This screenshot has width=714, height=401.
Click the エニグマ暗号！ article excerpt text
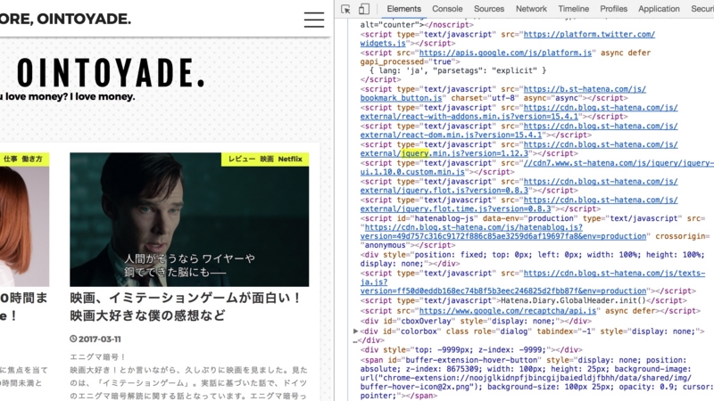tap(98, 357)
